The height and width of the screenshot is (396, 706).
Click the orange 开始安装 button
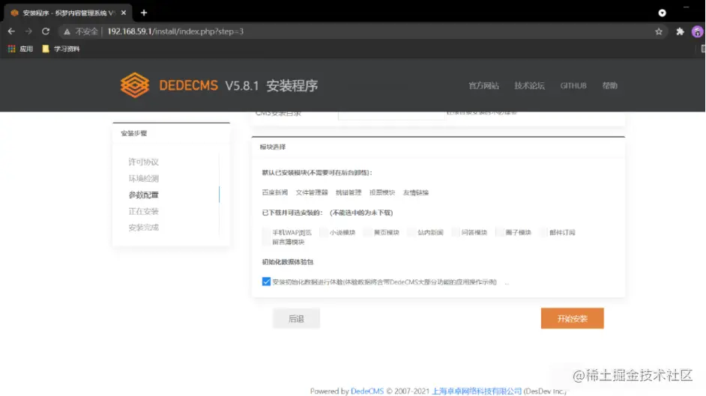coord(573,318)
